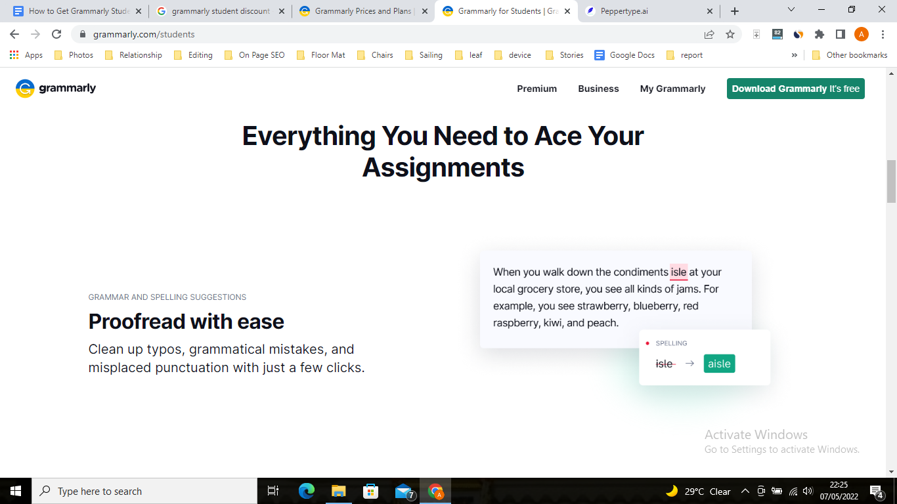Open the page-with-plus extension icon
Screen dimensions: 897x504
(x=756, y=34)
